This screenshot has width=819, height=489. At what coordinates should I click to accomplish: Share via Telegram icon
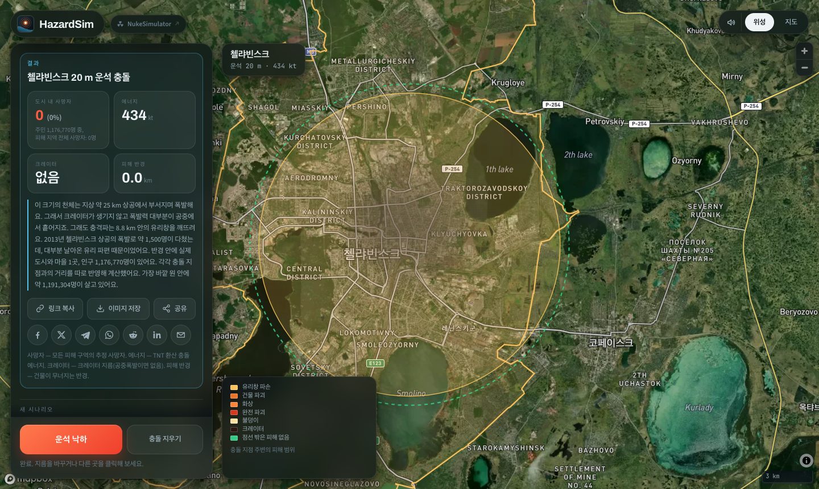click(x=85, y=335)
